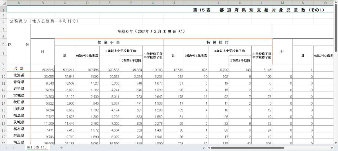
Task: Click next sheet navigation arrow
Action: point(13,148)
